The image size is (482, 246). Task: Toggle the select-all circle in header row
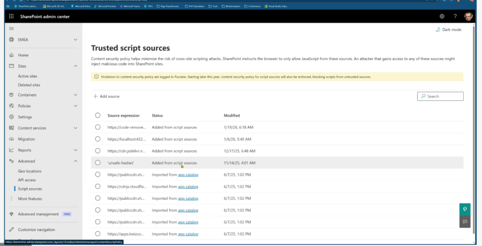[x=97, y=115]
